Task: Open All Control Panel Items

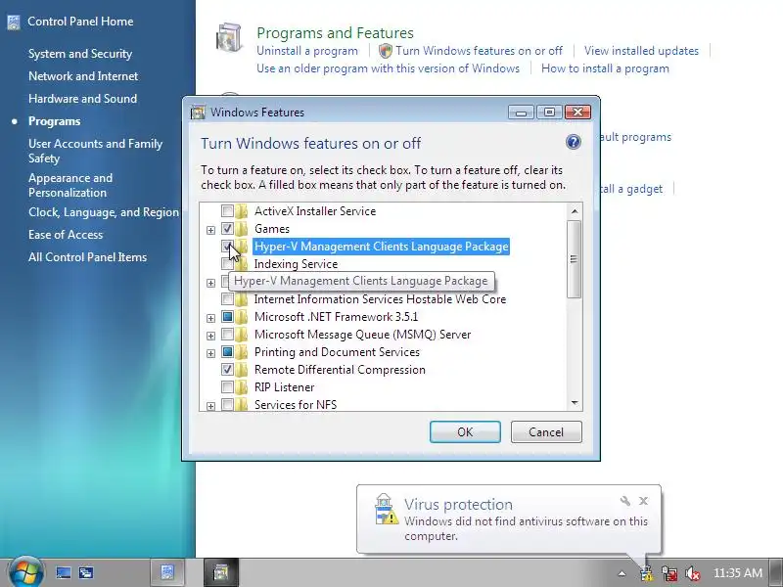Action: 87,257
